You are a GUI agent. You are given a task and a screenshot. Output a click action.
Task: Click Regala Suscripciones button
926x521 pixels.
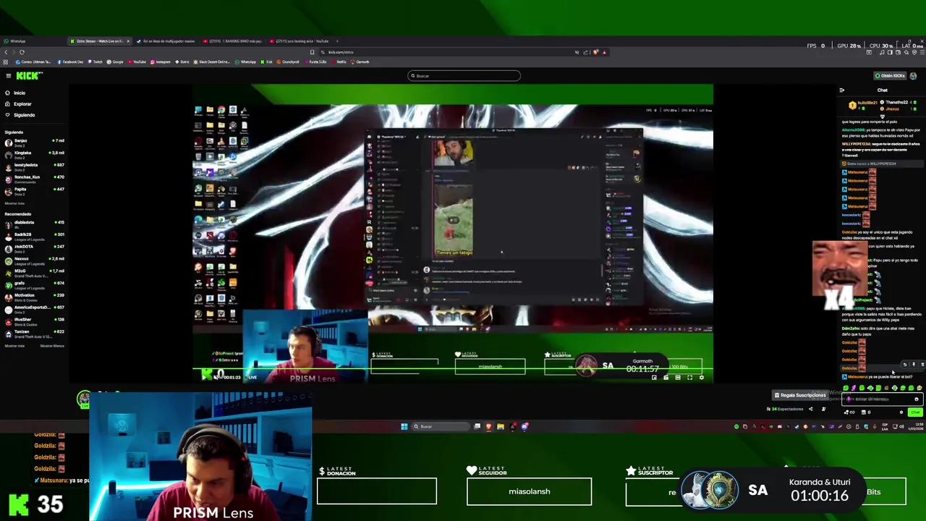point(800,395)
